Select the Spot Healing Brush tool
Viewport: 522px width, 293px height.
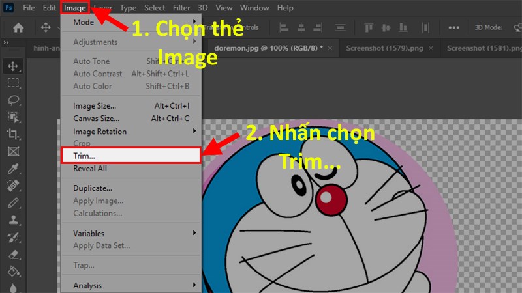point(13,186)
